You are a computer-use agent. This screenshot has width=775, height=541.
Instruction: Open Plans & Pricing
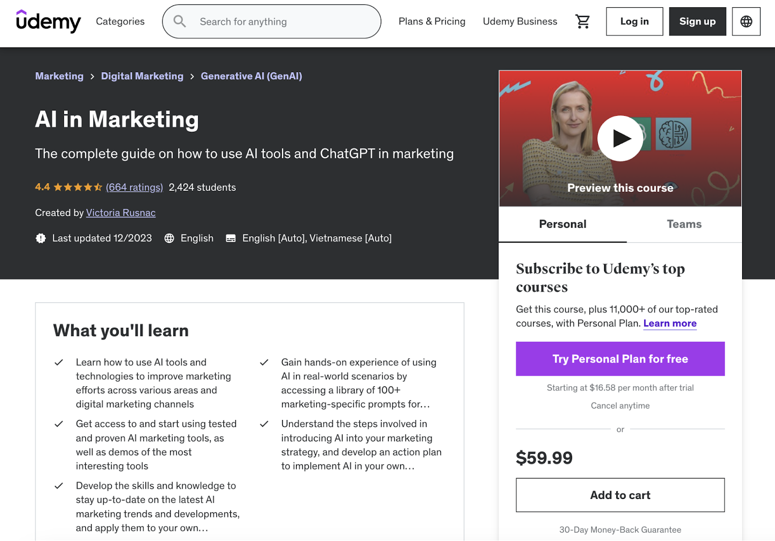[432, 21]
